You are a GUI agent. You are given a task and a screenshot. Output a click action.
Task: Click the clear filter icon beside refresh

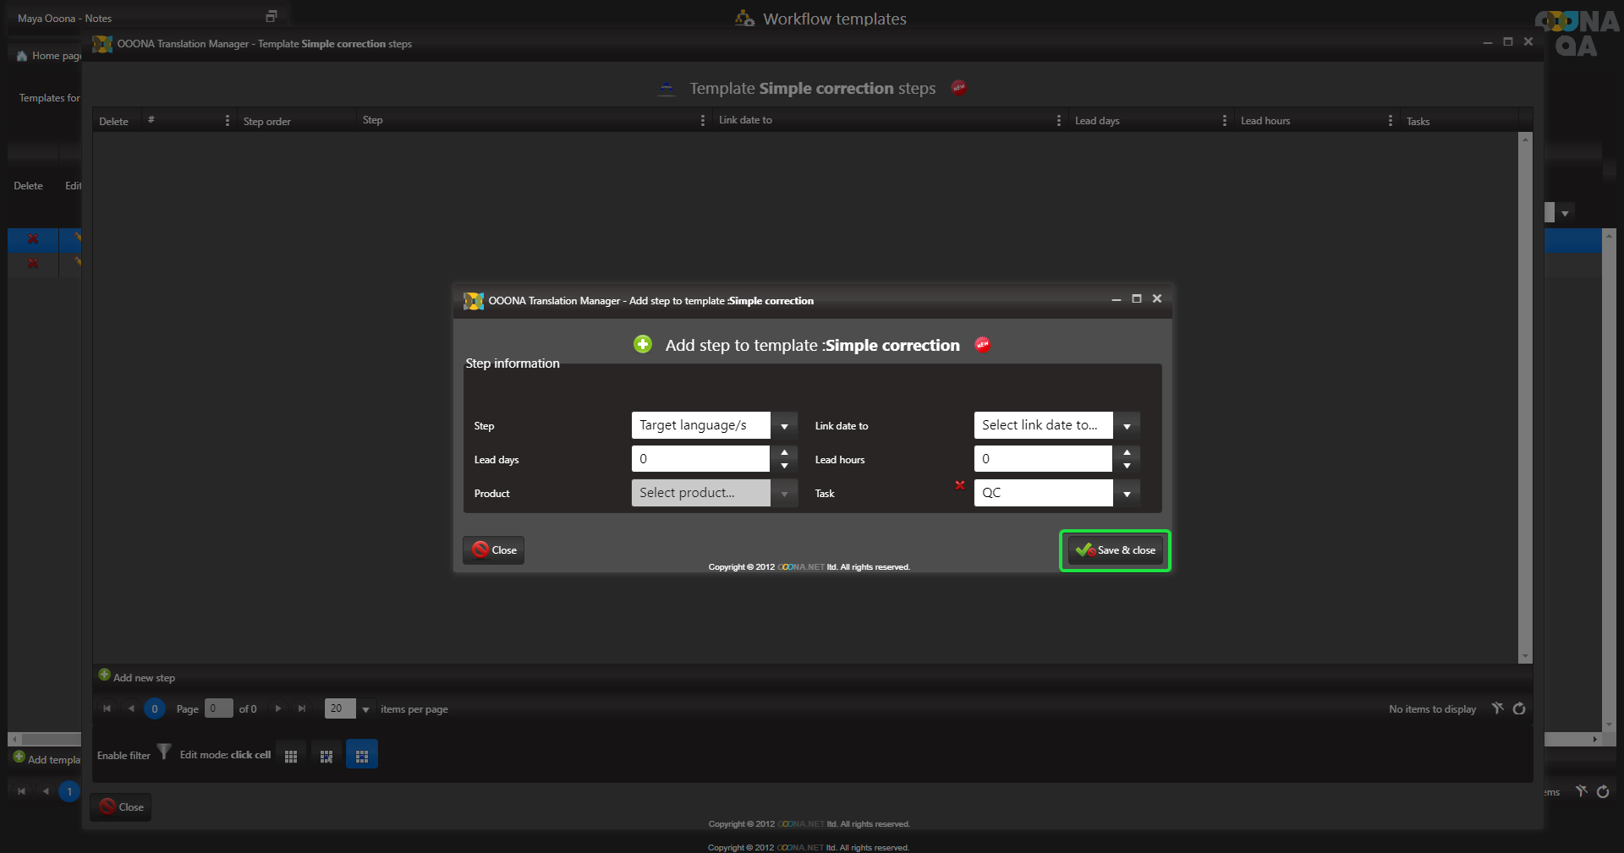1498,708
